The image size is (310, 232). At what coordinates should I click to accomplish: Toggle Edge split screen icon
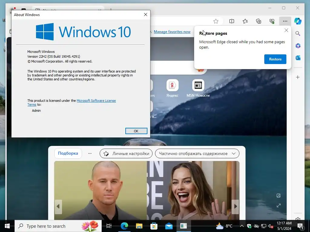point(232,21)
